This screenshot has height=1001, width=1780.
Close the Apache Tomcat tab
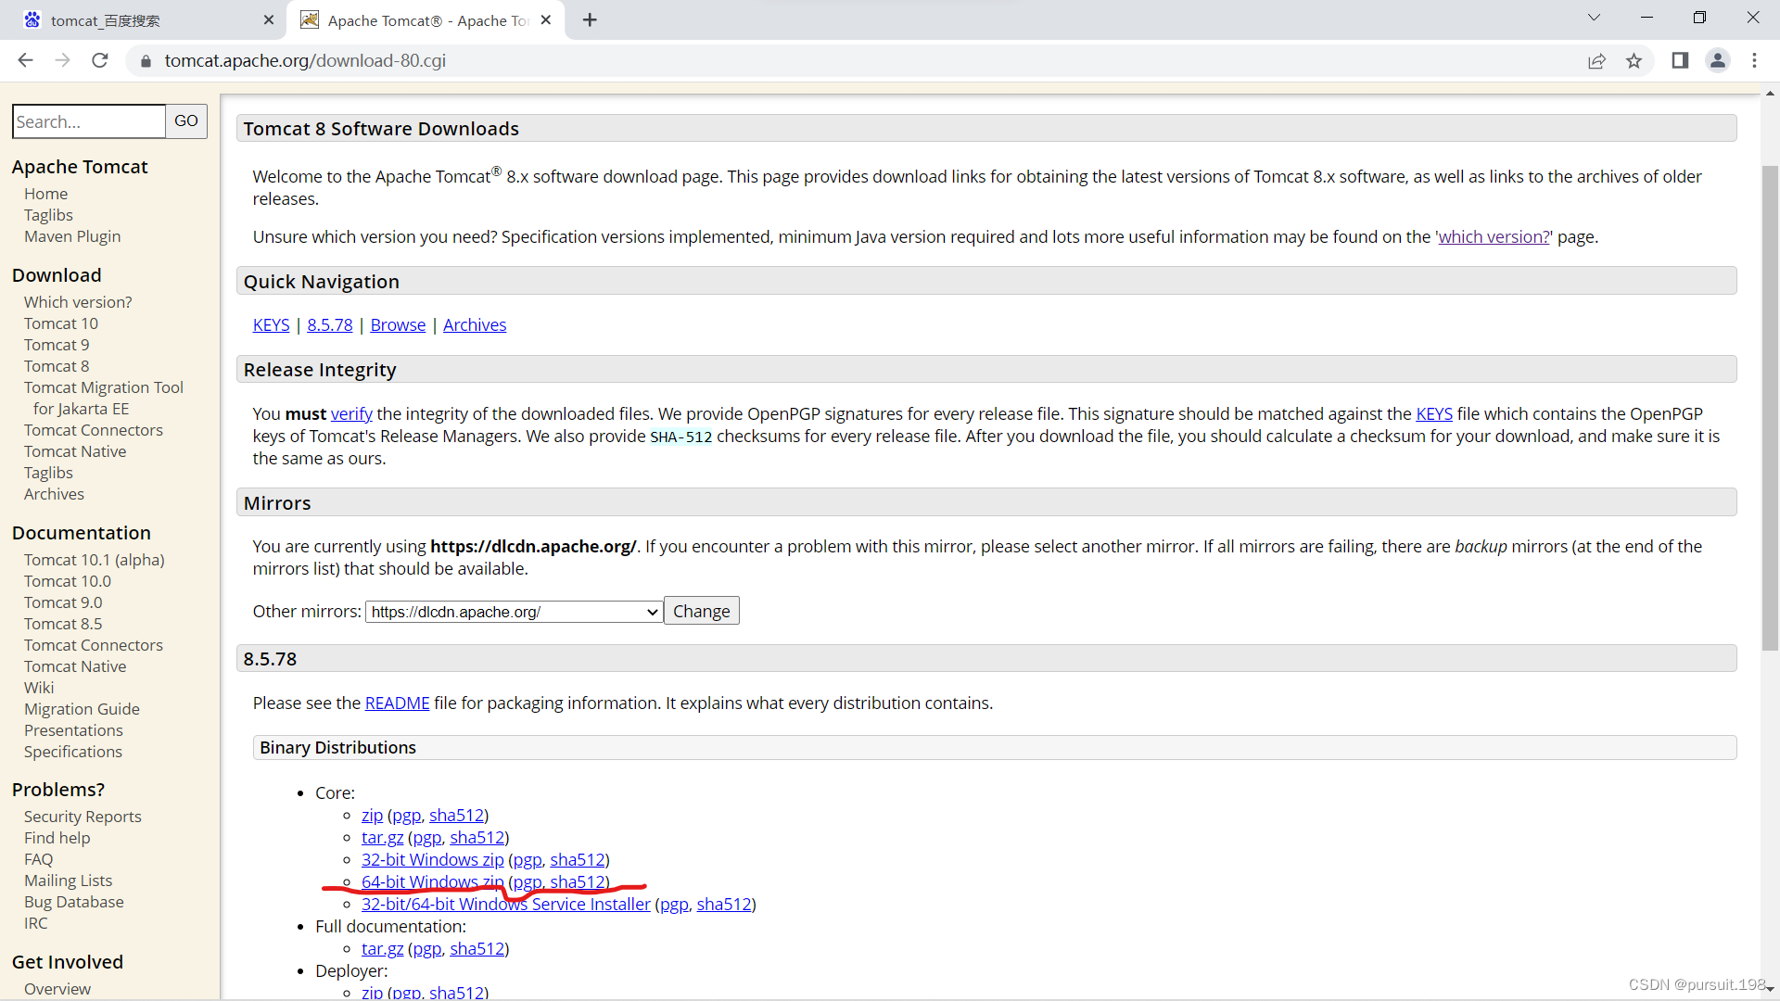coord(546,19)
